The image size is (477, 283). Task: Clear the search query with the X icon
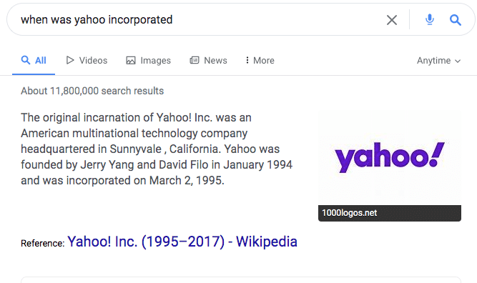point(392,20)
